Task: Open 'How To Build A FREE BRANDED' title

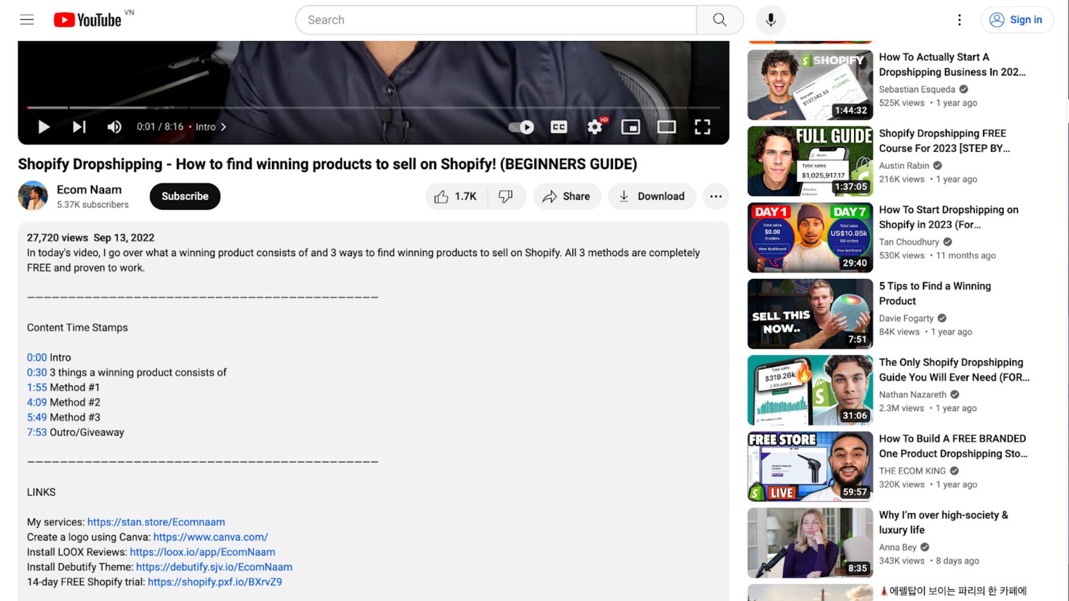Action: click(x=953, y=446)
